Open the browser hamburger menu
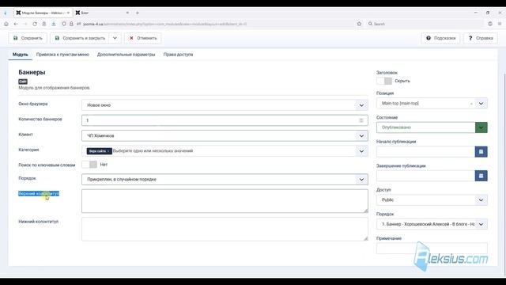The image size is (506, 285). pyautogui.click(x=500, y=24)
